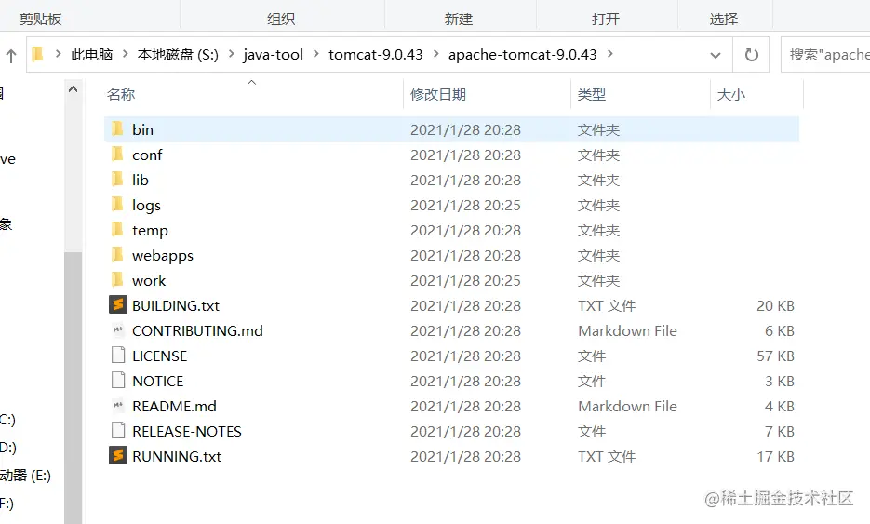Expand chevron before 此电脑 in breadcrumb
This screenshot has width=870, height=524.
[x=58, y=54]
